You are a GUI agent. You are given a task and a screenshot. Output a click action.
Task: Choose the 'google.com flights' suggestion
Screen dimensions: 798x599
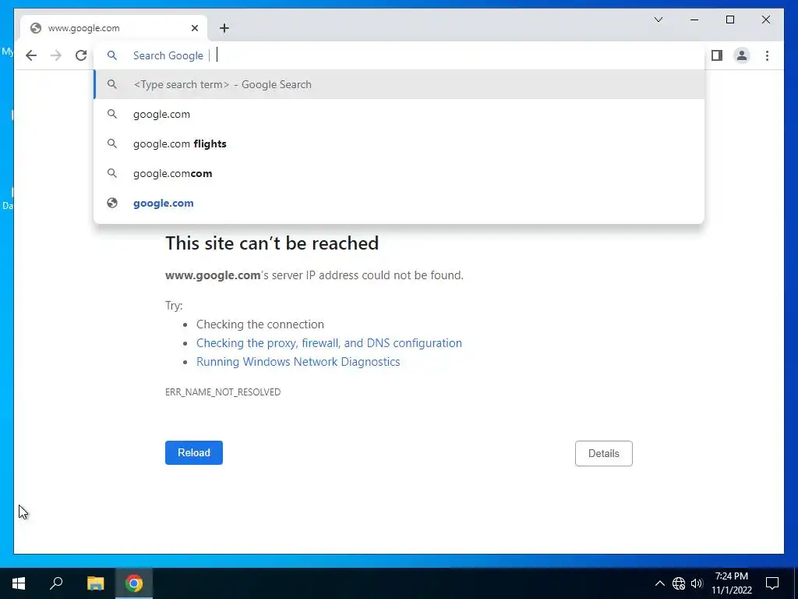(x=400, y=144)
